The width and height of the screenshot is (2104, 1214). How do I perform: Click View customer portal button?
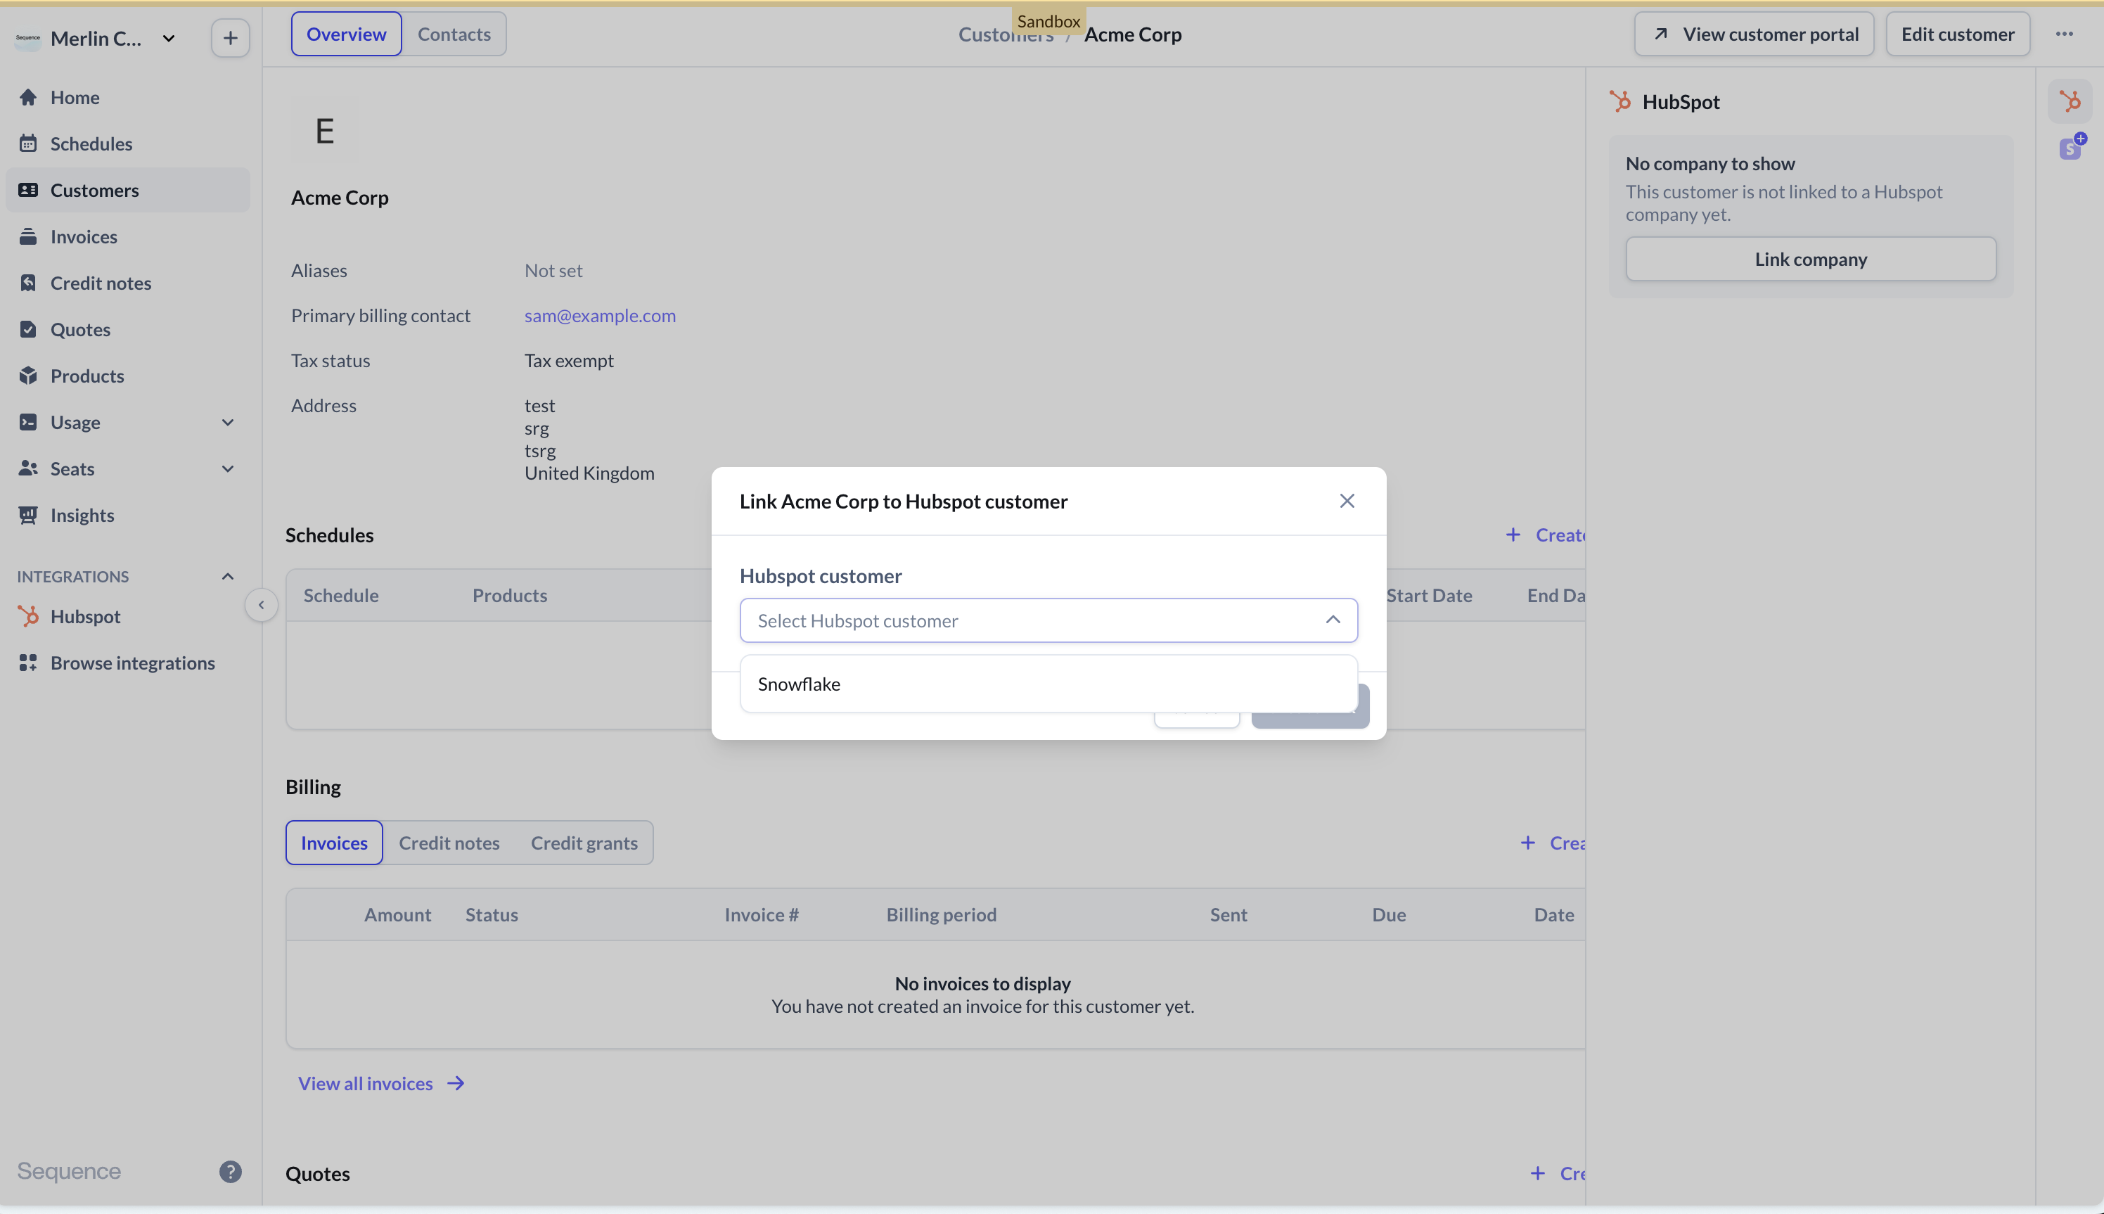pos(1754,34)
